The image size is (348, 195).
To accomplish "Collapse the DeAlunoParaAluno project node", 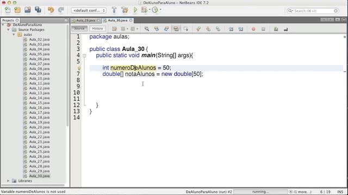I will pos(3,25).
